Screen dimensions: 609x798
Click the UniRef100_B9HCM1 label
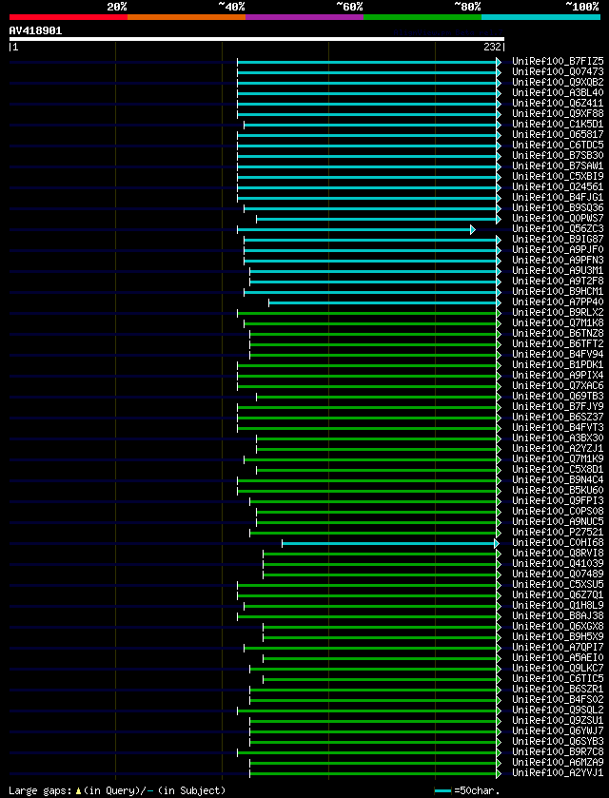pyautogui.click(x=558, y=292)
